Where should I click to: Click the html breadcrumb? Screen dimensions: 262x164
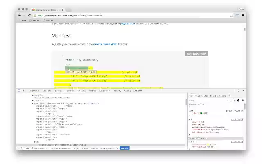(20, 148)
